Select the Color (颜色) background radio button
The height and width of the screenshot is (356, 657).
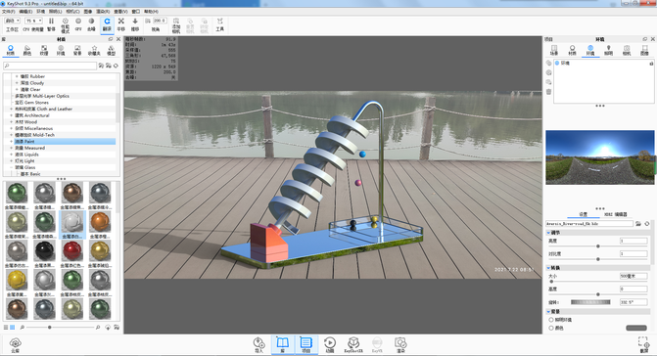551,328
